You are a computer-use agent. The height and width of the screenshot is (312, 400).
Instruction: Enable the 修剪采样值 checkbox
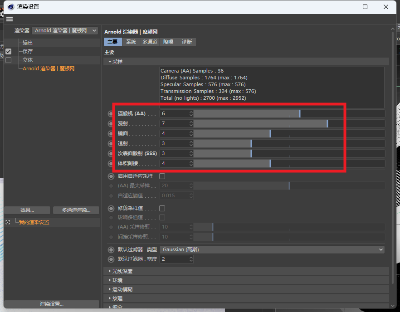[162, 209]
